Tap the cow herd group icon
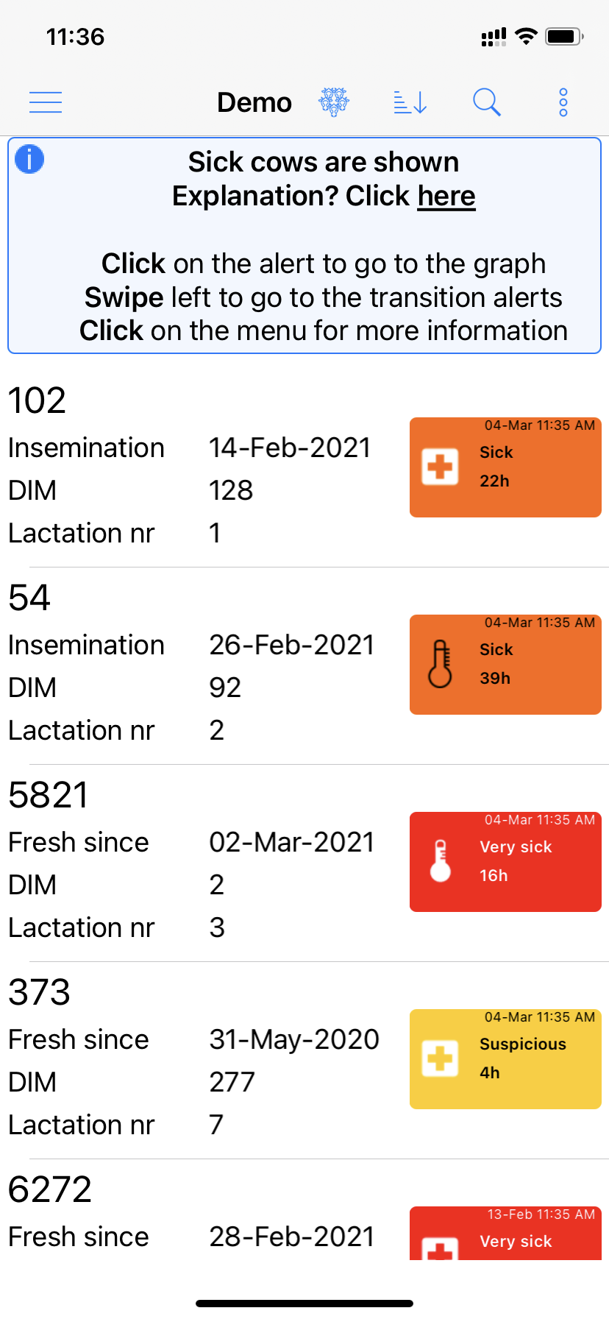This screenshot has width=609, height=1319. pyautogui.click(x=334, y=102)
